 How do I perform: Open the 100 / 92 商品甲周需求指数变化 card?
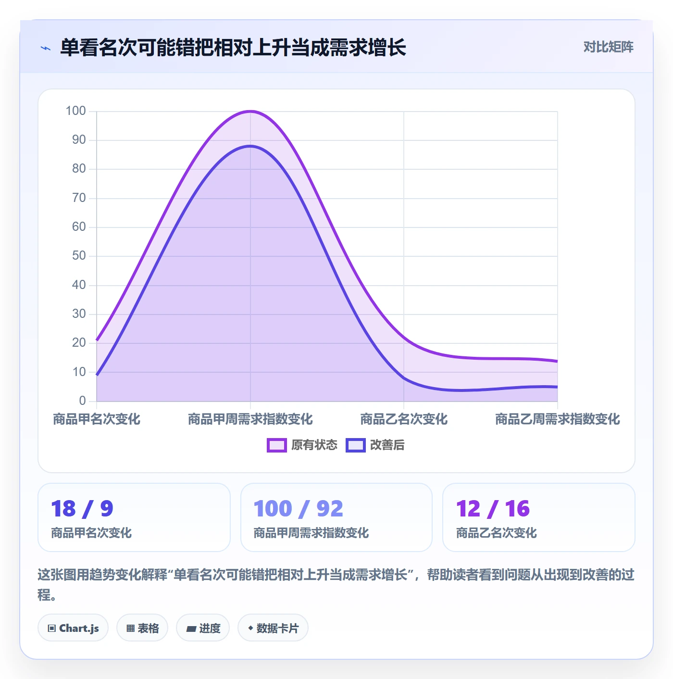[336, 517]
